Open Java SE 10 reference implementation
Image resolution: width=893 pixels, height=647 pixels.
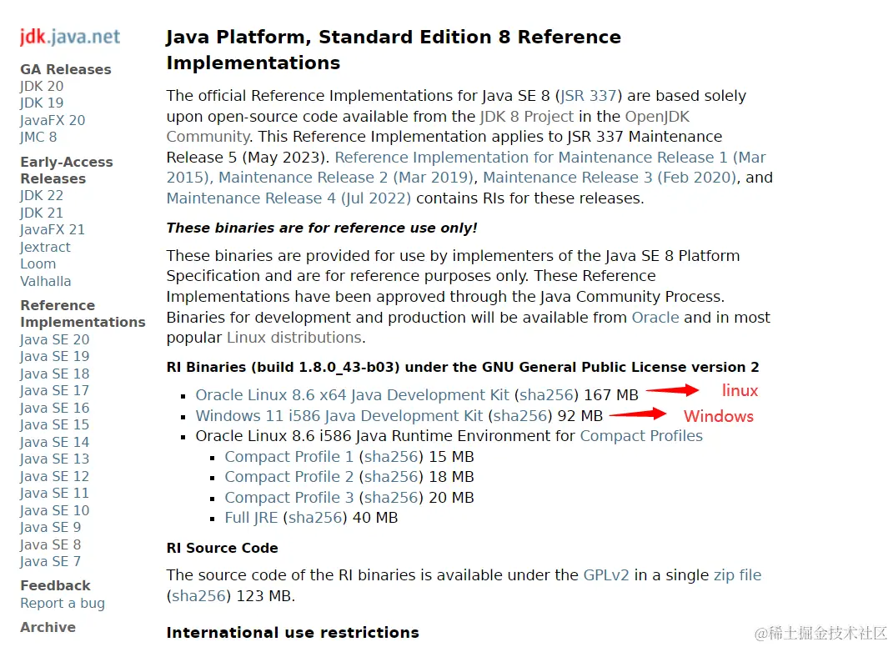tap(55, 510)
